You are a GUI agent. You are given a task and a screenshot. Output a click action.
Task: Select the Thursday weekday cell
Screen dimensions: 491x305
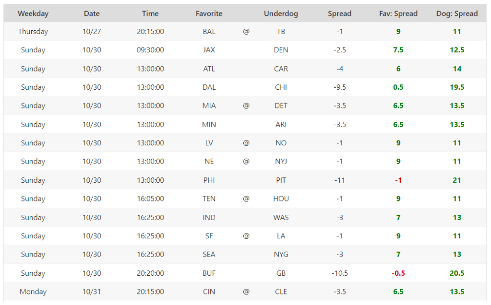pyautogui.click(x=33, y=32)
